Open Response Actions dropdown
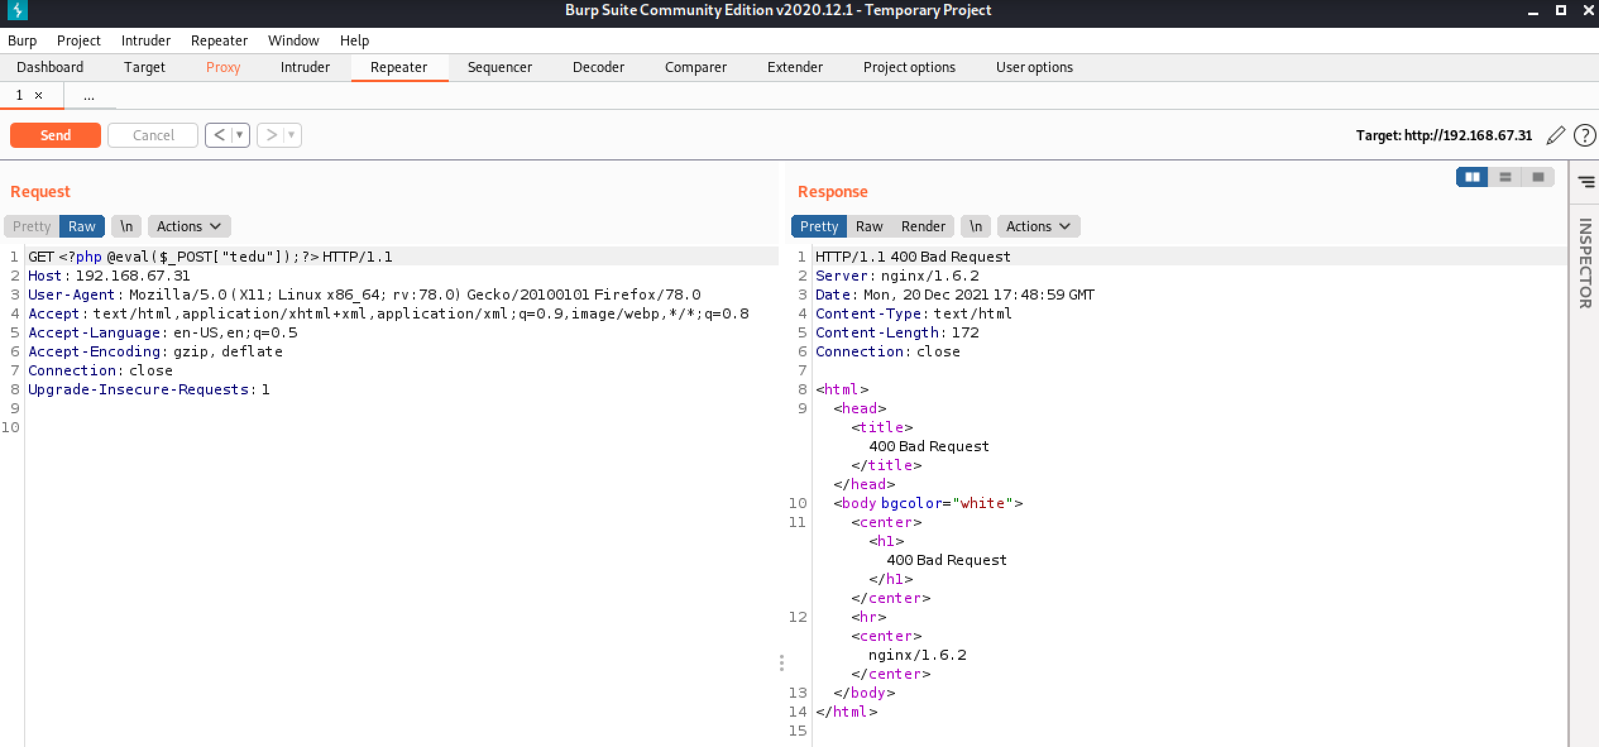Viewport: 1599px width, 747px height. [x=1038, y=226]
